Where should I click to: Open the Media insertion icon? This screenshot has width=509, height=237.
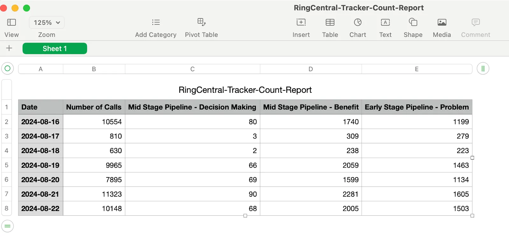coord(441,27)
